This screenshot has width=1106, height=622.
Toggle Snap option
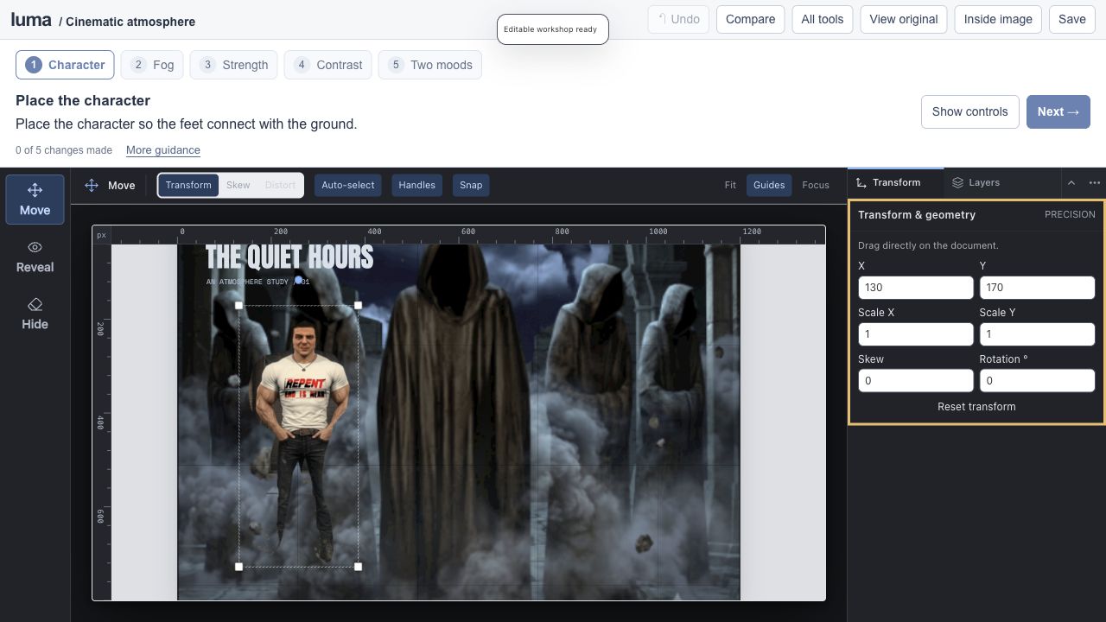tap(471, 185)
